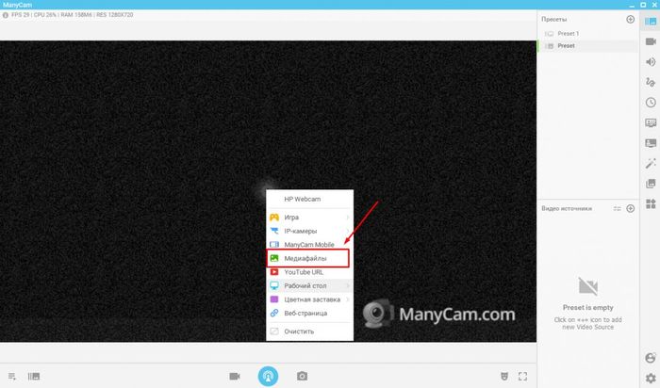
Task: Toggle the face mask effects icon
Action: (504, 377)
